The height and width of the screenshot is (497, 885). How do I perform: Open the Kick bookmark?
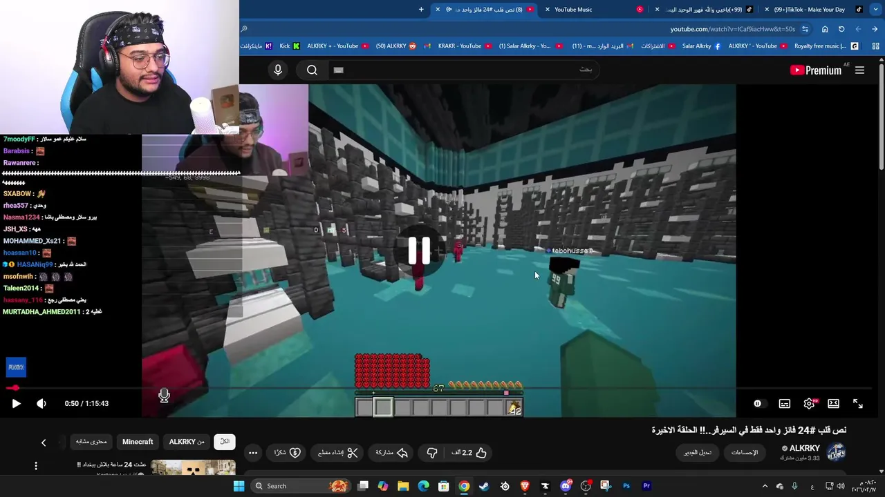pyautogui.click(x=290, y=46)
